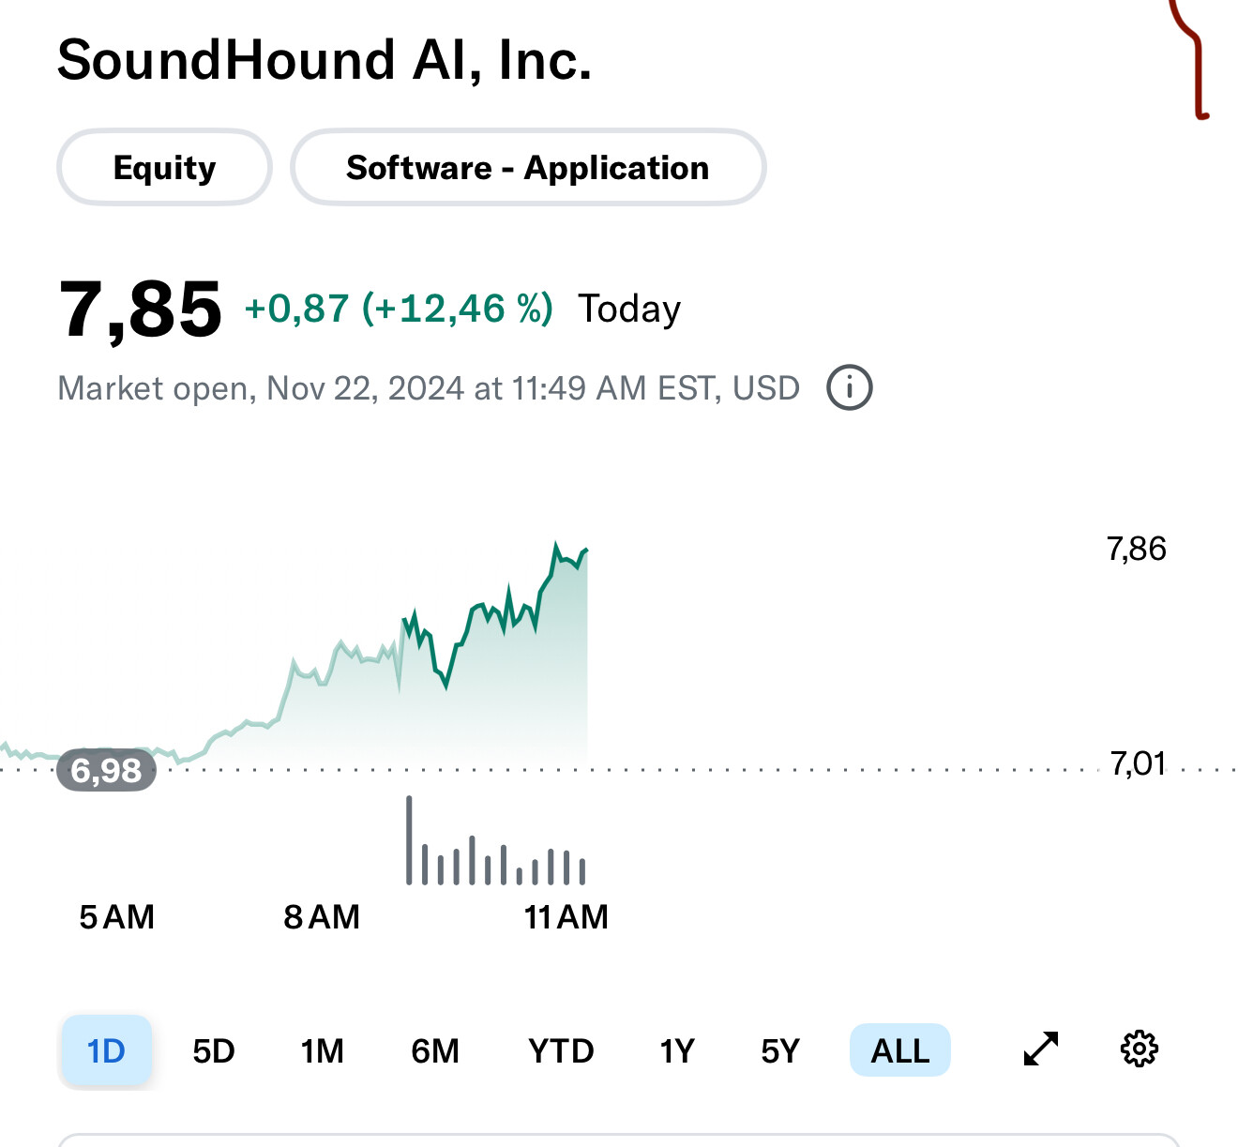Expand chart to fullscreen with diagonal arrows
Image resolution: width=1238 pixels, height=1147 pixels.
click(x=1041, y=1049)
